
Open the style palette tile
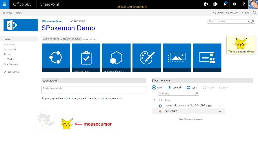click(x=147, y=58)
